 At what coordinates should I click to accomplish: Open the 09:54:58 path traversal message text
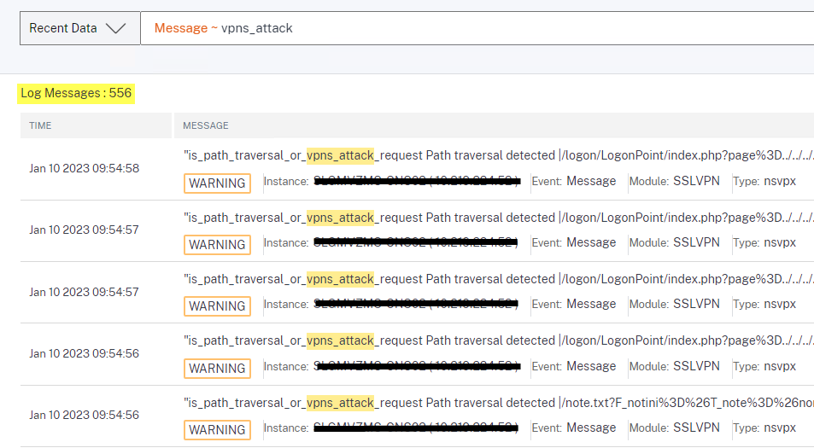pyautogui.click(x=498, y=155)
